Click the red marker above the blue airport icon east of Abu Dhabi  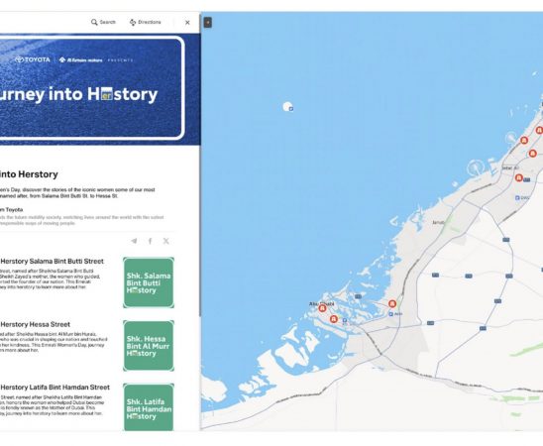point(392,303)
